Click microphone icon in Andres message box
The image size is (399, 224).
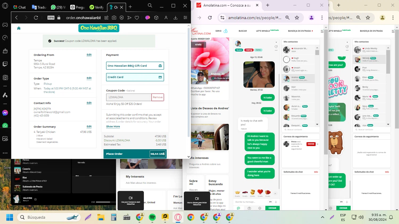click(x=276, y=202)
